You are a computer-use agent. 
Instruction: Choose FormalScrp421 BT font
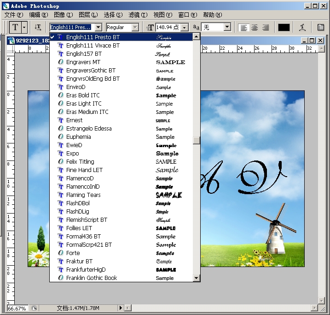click(121, 245)
